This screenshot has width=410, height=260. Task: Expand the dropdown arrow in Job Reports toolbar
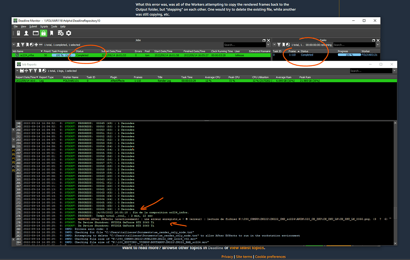[17, 71]
